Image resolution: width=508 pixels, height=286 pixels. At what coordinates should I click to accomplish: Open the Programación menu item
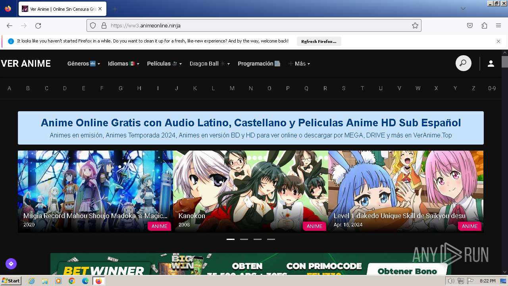[x=259, y=64]
